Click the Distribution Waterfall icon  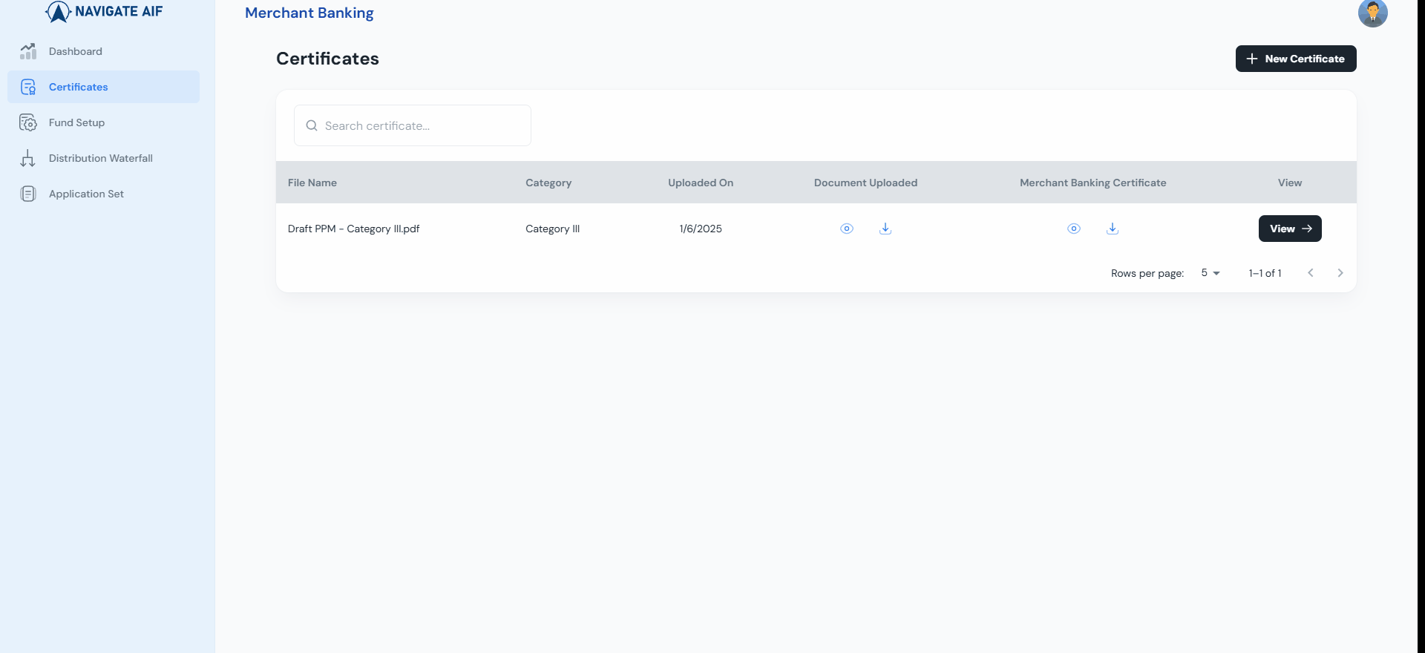[x=28, y=158]
